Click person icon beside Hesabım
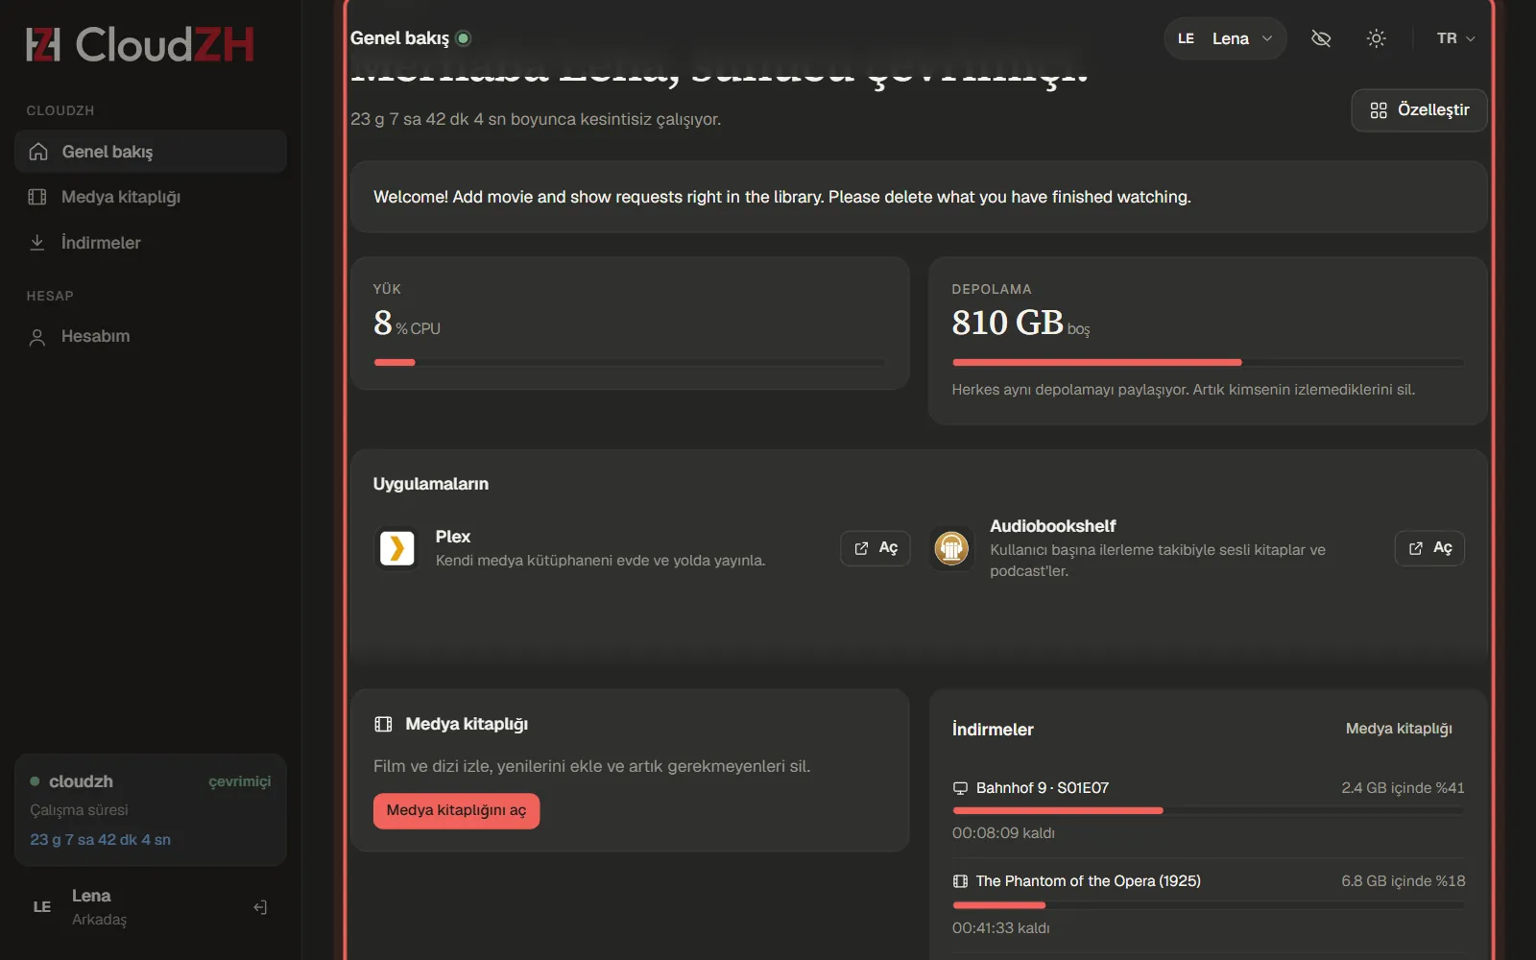1536x960 pixels. coord(37,337)
